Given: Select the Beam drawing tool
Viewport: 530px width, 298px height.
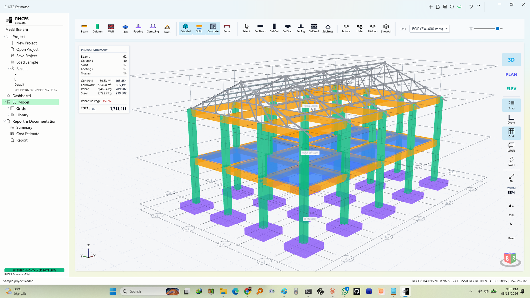Looking at the screenshot, I should [84, 28].
